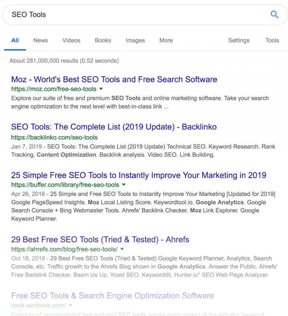Open Backlinko SEO Tools Complete List result

click(114, 127)
